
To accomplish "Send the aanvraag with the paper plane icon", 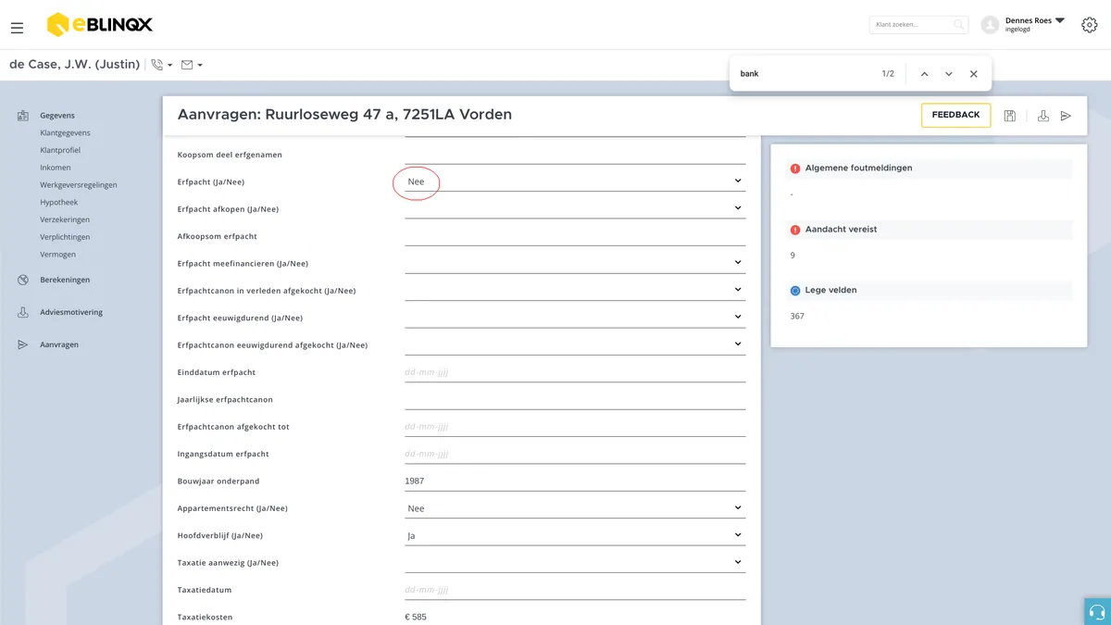I will point(1067,116).
